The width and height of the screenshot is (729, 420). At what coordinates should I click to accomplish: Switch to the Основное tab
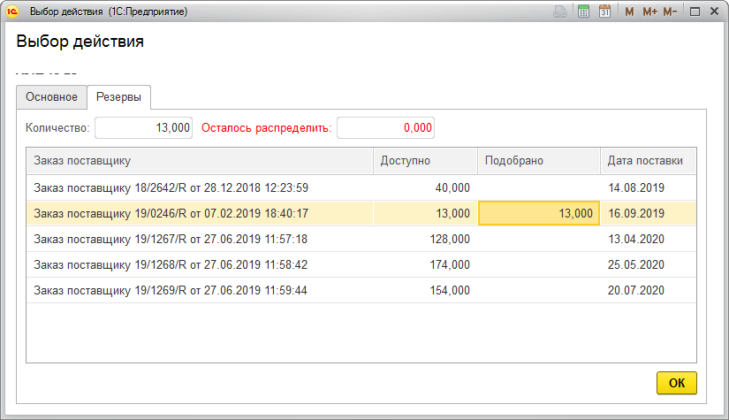tap(51, 97)
